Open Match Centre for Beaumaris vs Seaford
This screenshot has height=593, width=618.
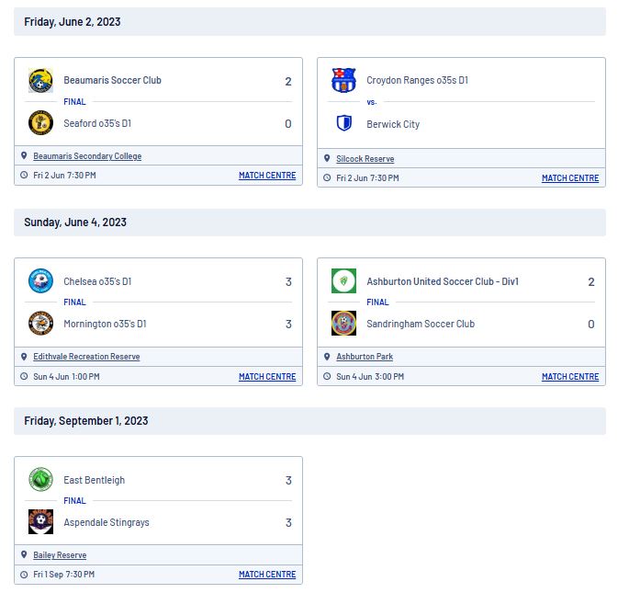point(267,176)
